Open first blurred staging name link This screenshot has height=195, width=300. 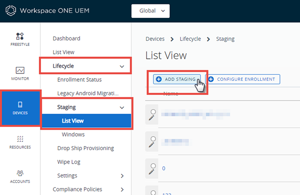coord(195,114)
